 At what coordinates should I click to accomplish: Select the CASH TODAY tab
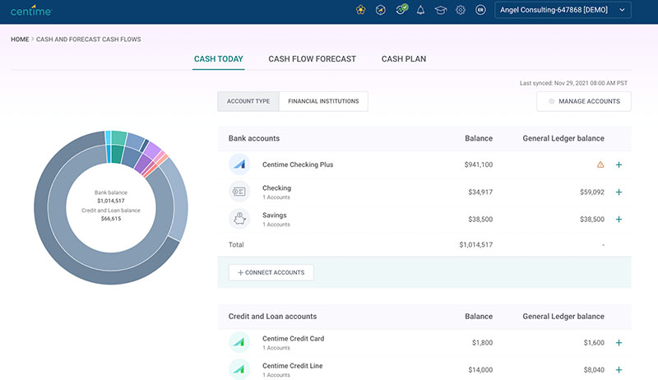click(218, 59)
